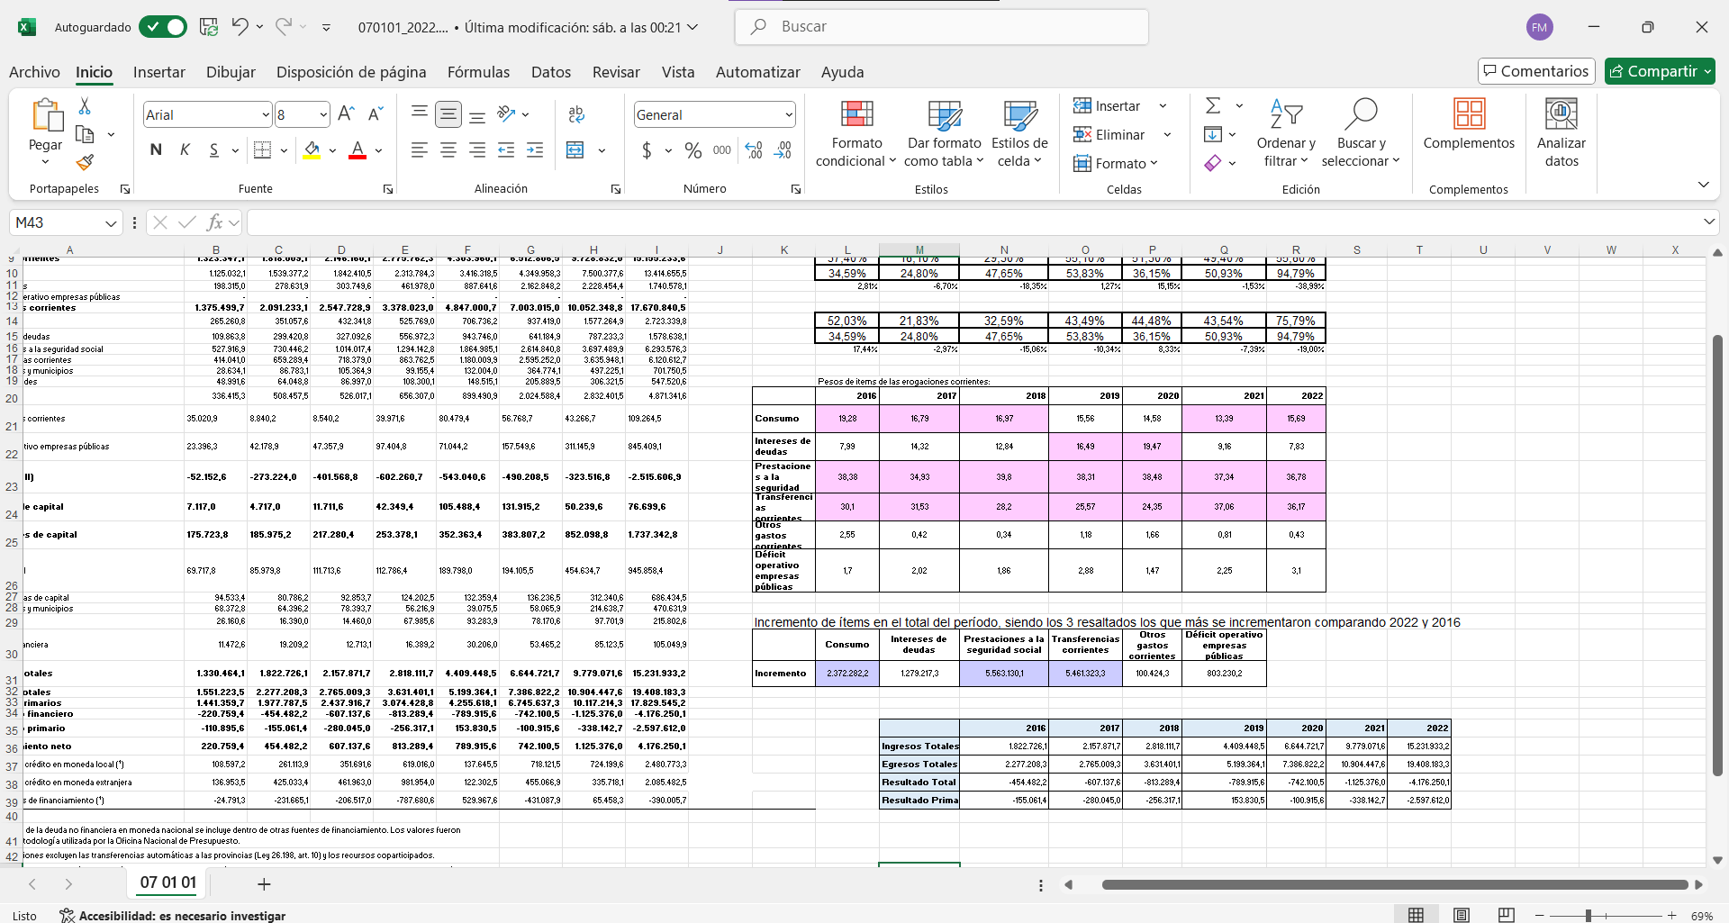Decrease font size with the smaller A icon
This screenshot has width=1729, height=923.
(376, 114)
